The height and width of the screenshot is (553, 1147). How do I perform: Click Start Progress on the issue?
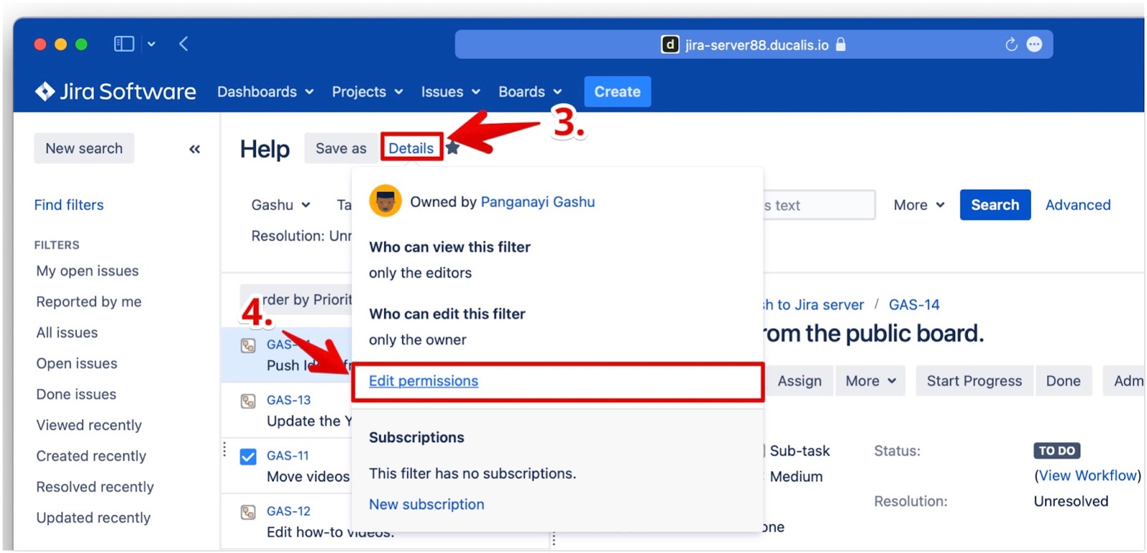tap(974, 381)
